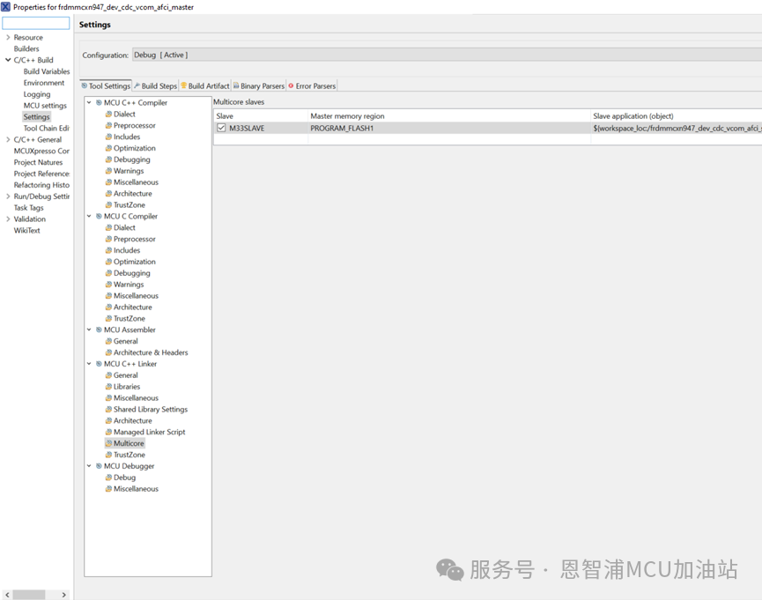The width and height of the screenshot is (762, 600).
Task: Open the Logging page
Action: [x=37, y=94]
